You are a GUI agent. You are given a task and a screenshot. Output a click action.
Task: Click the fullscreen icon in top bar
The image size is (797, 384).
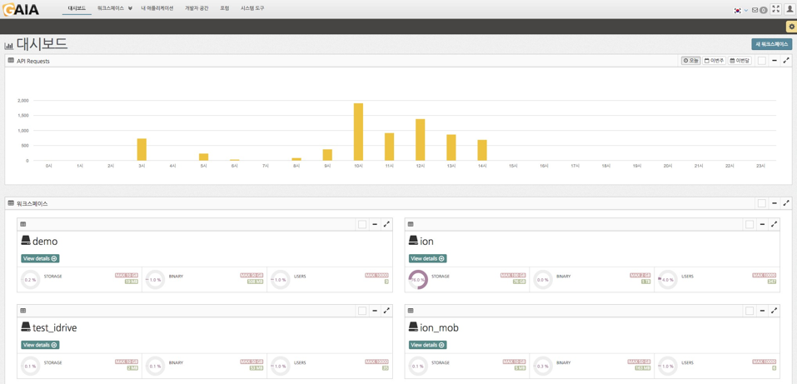click(x=775, y=9)
